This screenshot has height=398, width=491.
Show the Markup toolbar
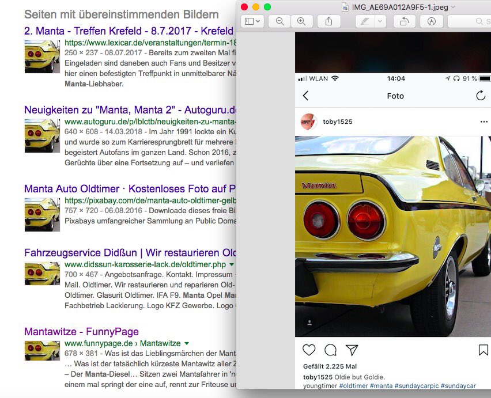coord(432,21)
